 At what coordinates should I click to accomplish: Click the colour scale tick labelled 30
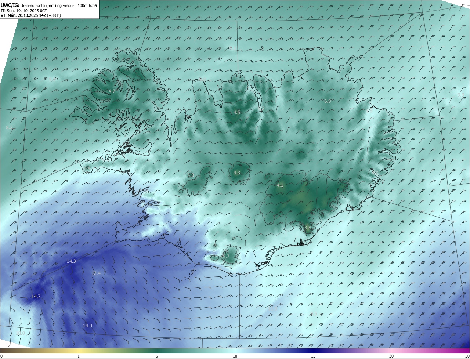391,356
